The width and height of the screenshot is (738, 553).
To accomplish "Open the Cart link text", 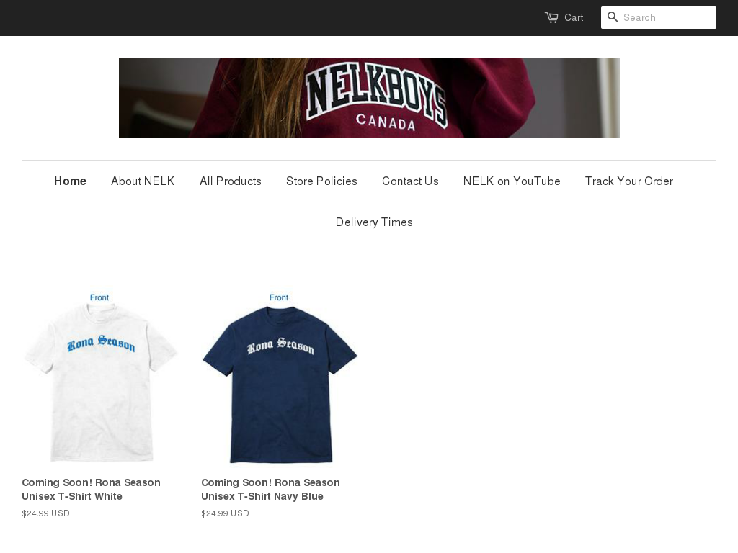I will pos(574,17).
